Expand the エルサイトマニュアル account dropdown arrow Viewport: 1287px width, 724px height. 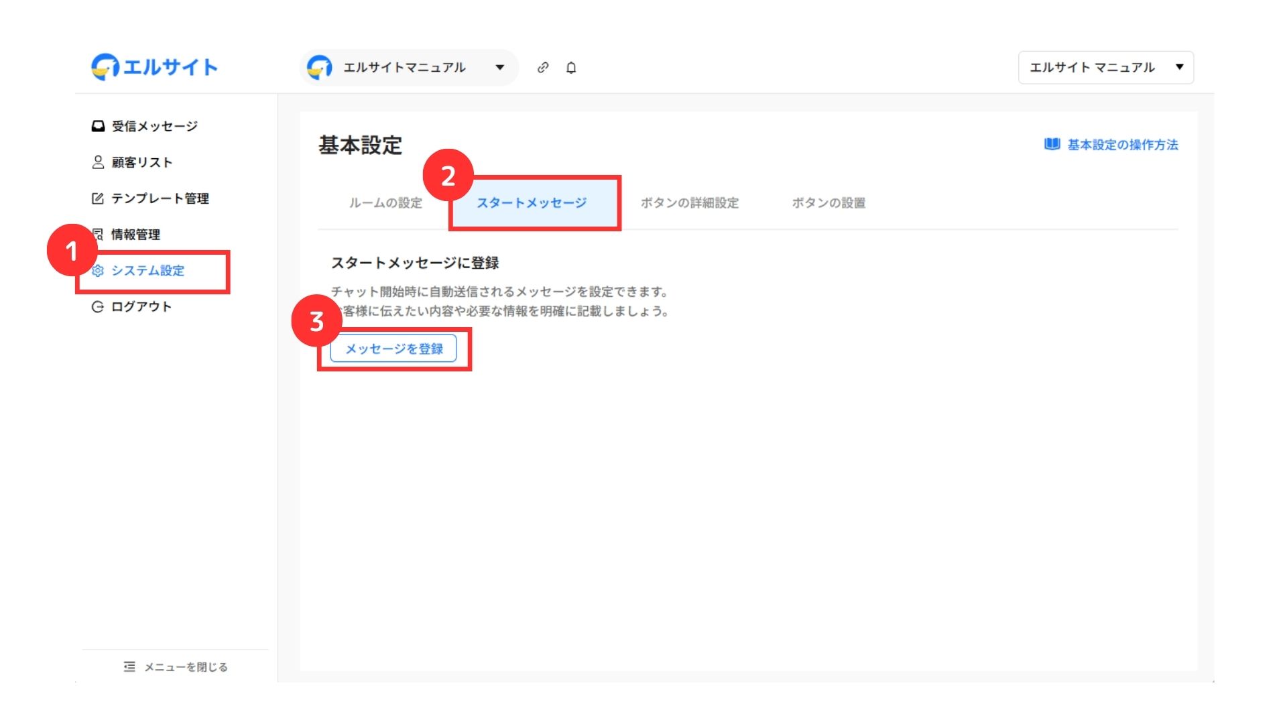pos(500,68)
